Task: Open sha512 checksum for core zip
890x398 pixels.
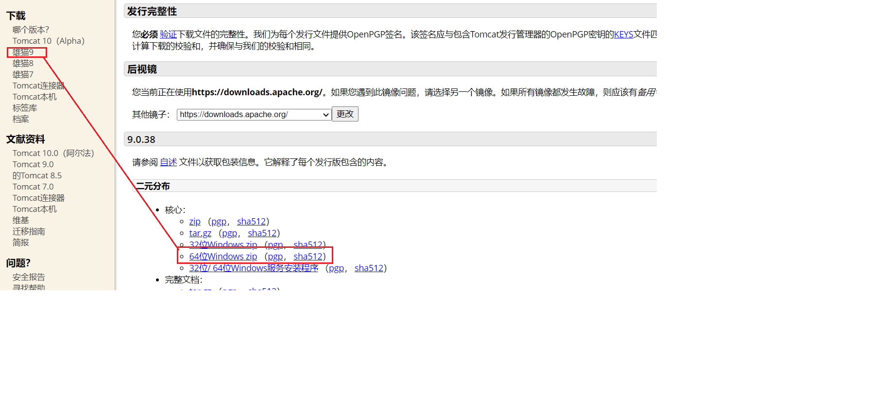Action: point(251,222)
